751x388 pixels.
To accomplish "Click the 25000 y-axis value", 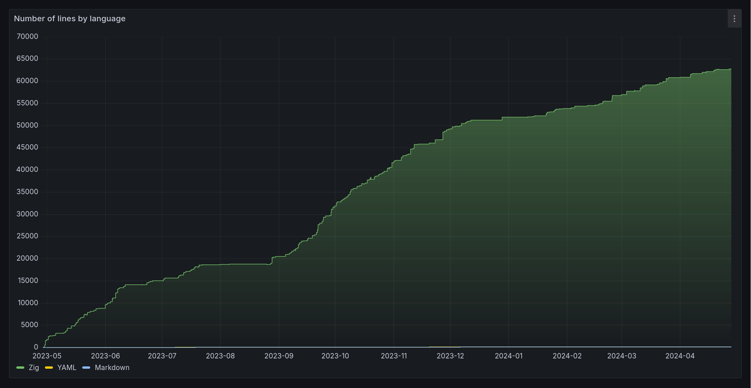I will 27,236.
